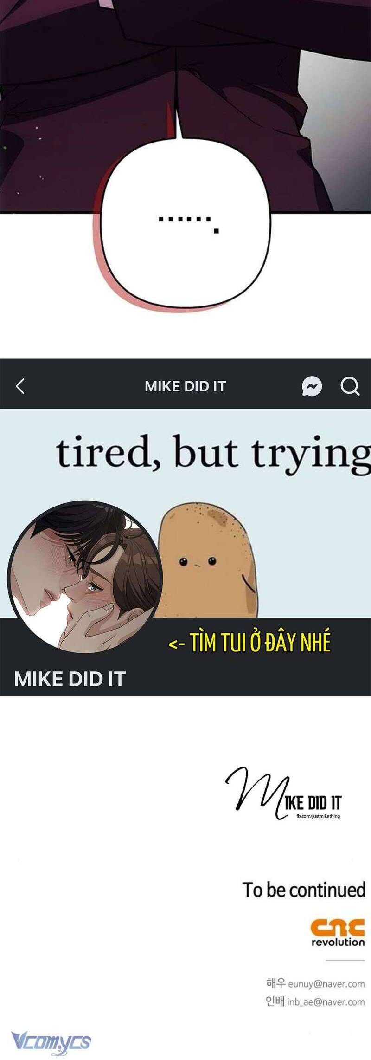Open the circular profile picture
The image size is (371, 1060).
point(85,578)
